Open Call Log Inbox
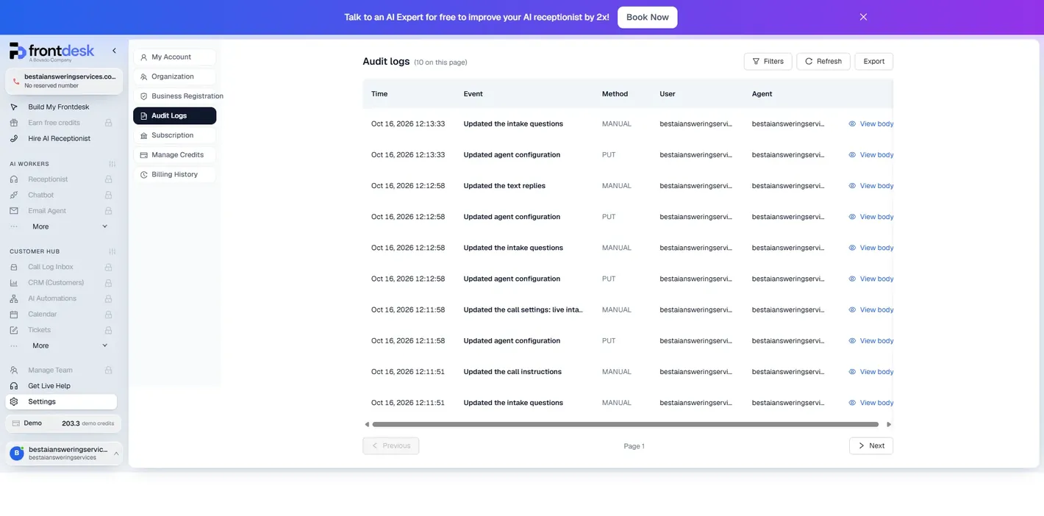The height and width of the screenshot is (516, 1044). 51,268
